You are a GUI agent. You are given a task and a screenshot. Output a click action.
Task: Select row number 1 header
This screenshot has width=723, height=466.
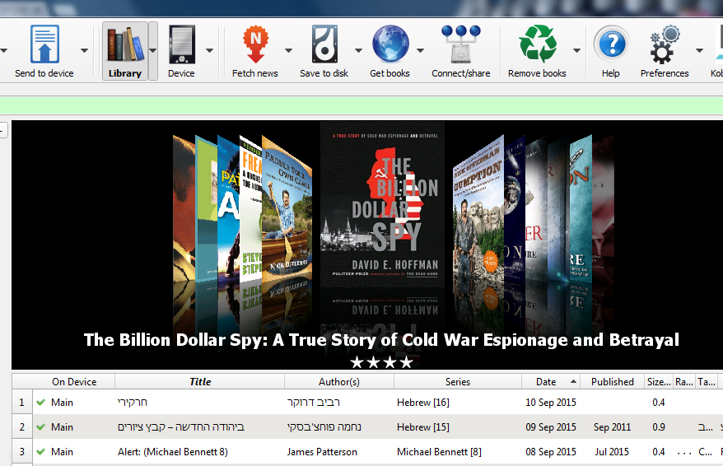click(x=21, y=402)
